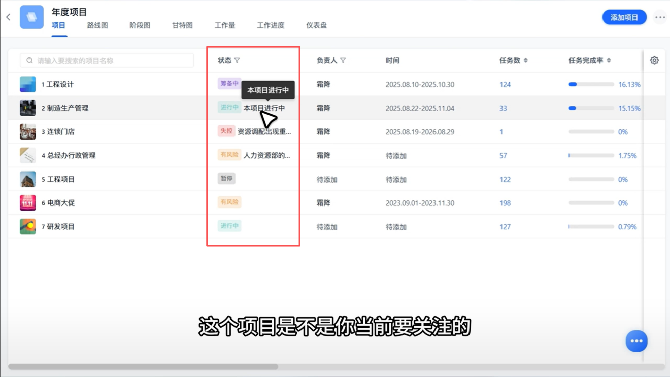The width and height of the screenshot is (670, 377).
Task: Open the 筹备中 status of 工程设计
Action: (229, 83)
